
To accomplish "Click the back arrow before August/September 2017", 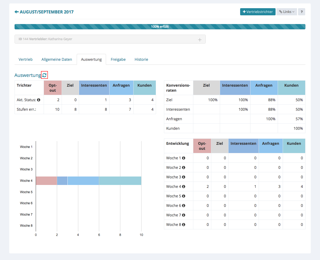I will [x=16, y=12].
